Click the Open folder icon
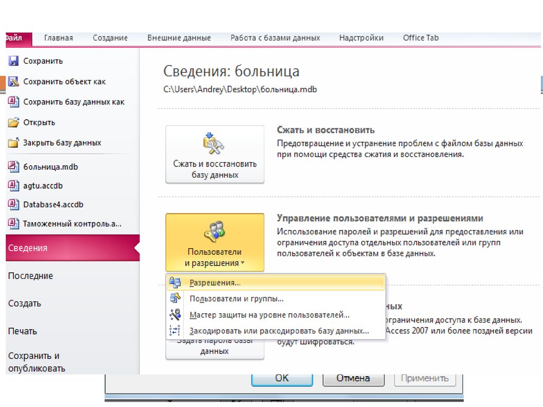 (x=14, y=122)
